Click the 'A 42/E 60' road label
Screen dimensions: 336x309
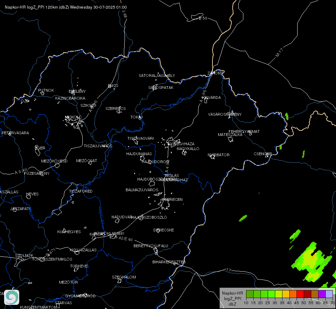coord(124,239)
